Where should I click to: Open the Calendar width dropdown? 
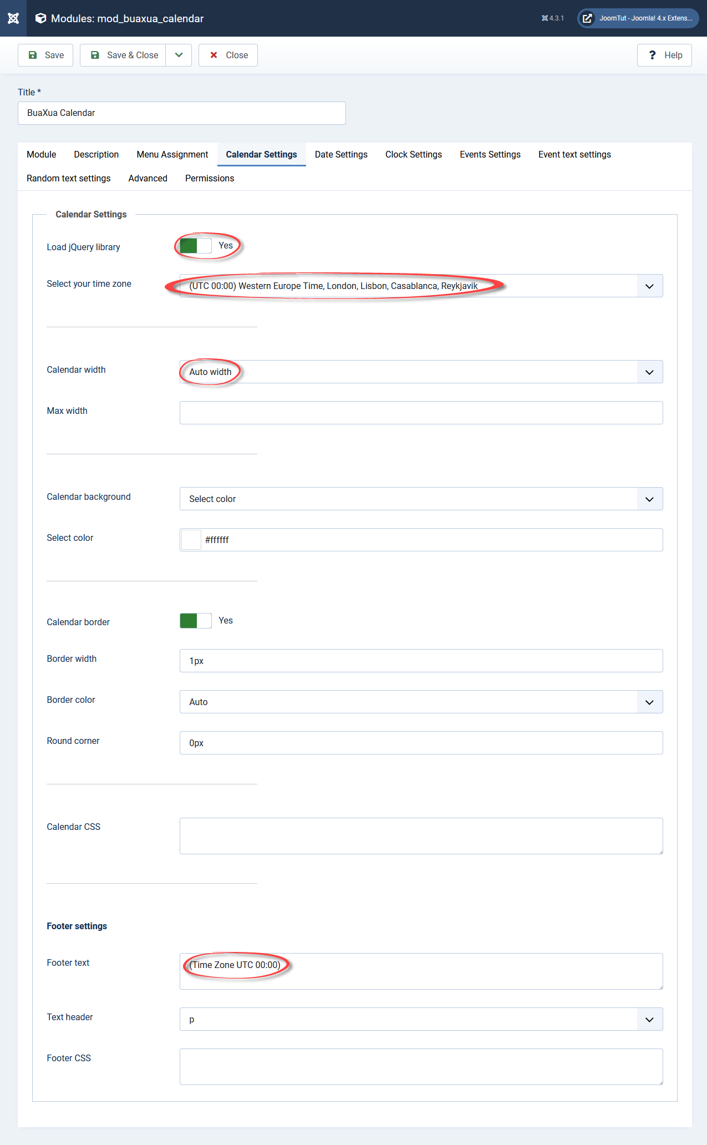(421, 372)
